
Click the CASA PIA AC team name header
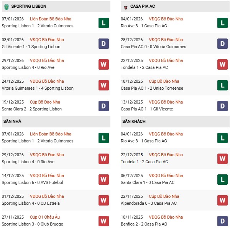tap(143, 7)
